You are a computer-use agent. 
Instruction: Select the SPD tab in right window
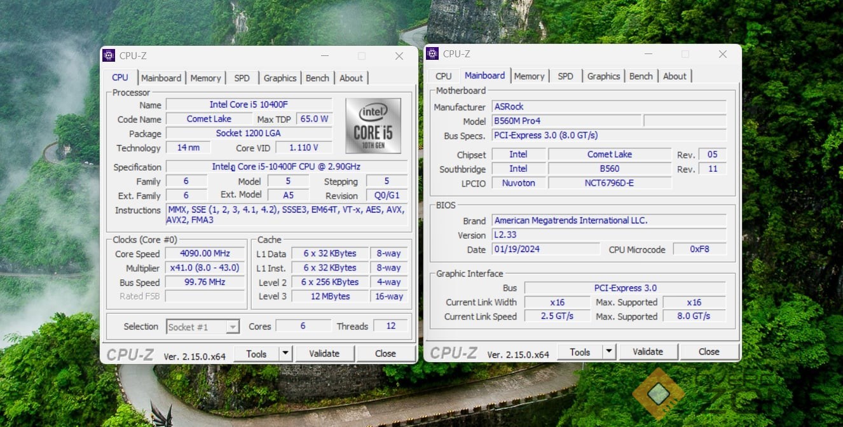coord(565,76)
